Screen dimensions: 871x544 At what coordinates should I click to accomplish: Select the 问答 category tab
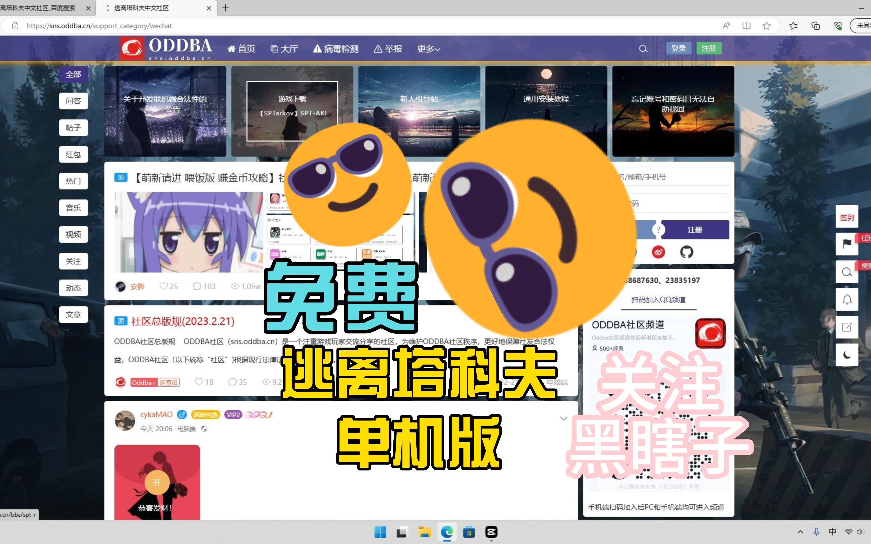pyautogui.click(x=73, y=101)
